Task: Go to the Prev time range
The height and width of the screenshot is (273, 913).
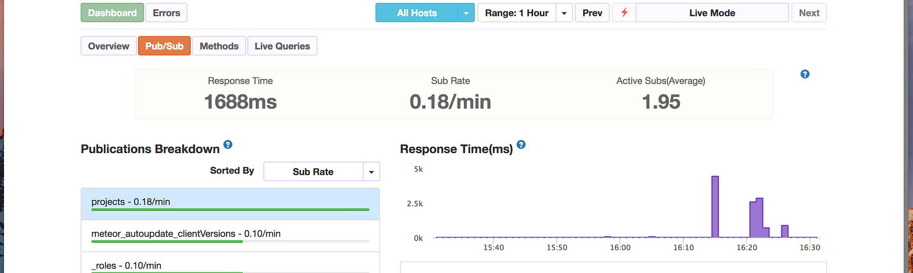Action: [x=592, y=13]
